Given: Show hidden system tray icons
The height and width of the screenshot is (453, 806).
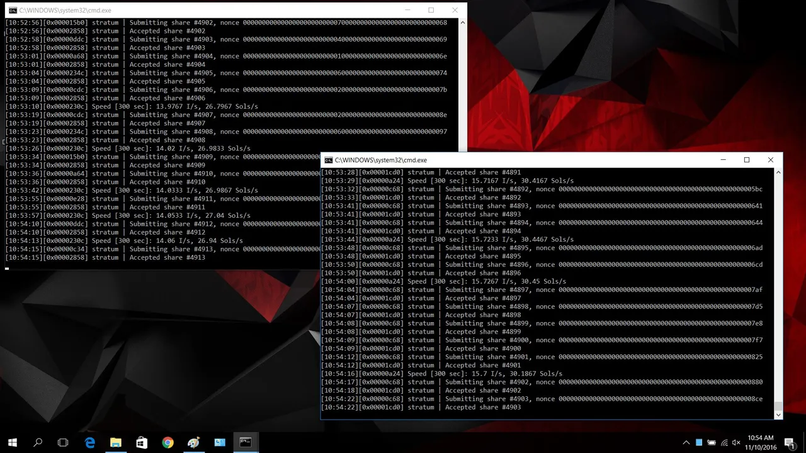Looking at the screenshot, I should (686, 442).
